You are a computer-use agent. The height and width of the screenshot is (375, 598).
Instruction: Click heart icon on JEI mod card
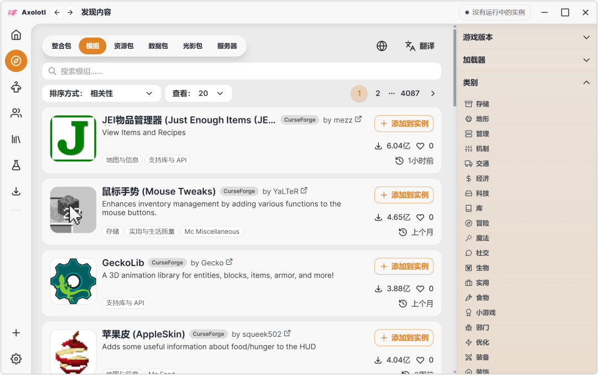tap(420, 146)
